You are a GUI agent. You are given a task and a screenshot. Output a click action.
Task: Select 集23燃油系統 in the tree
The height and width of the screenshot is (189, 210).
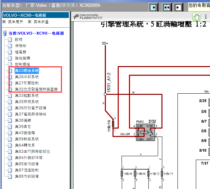[x=27, y=70]
